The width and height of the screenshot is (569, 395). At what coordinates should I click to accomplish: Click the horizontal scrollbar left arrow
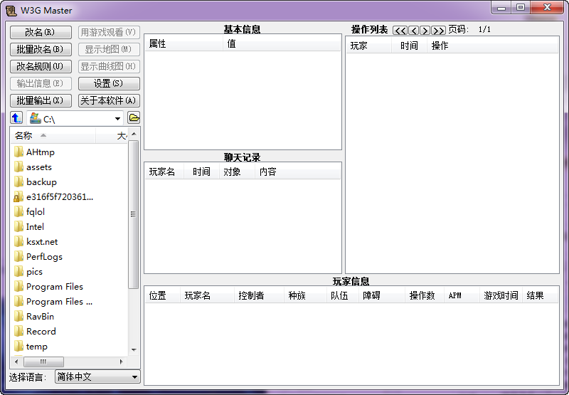16,362
